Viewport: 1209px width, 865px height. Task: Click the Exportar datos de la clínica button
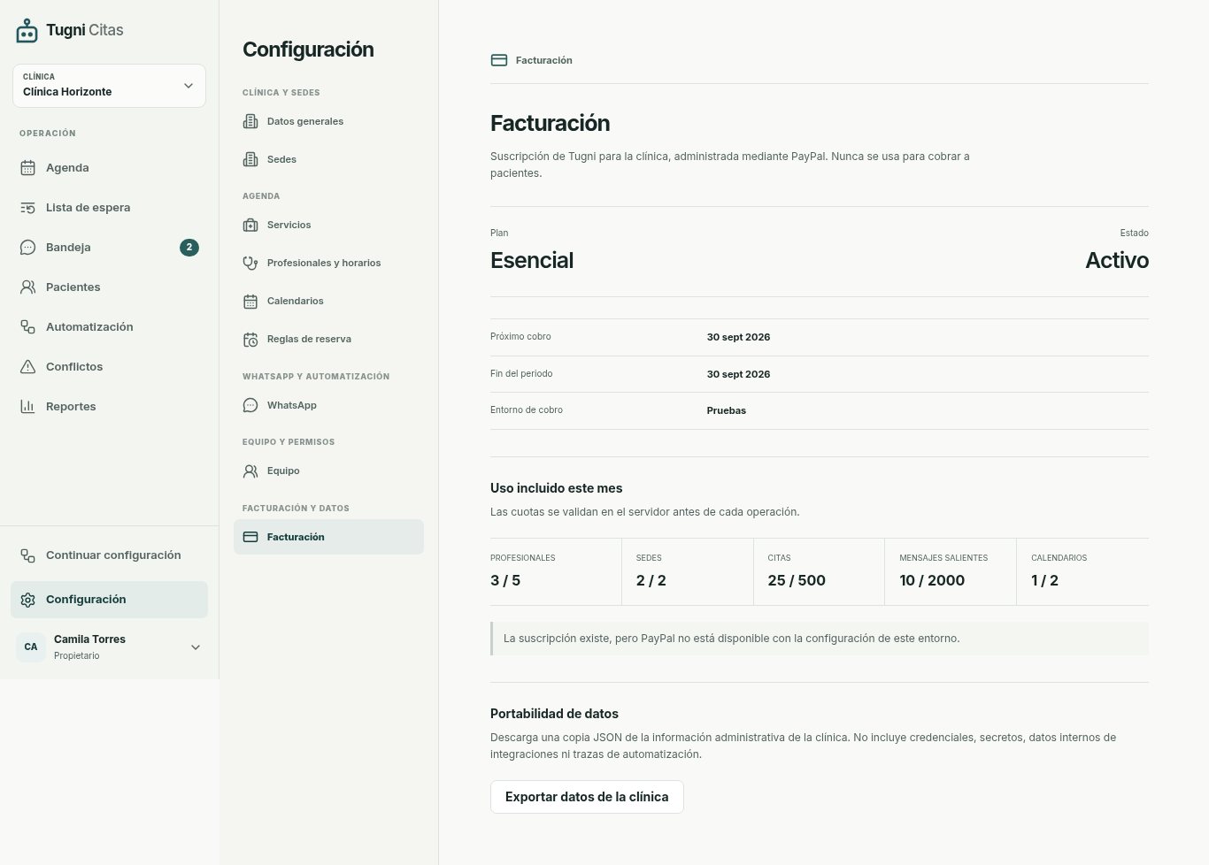click(x=587, y=797)
